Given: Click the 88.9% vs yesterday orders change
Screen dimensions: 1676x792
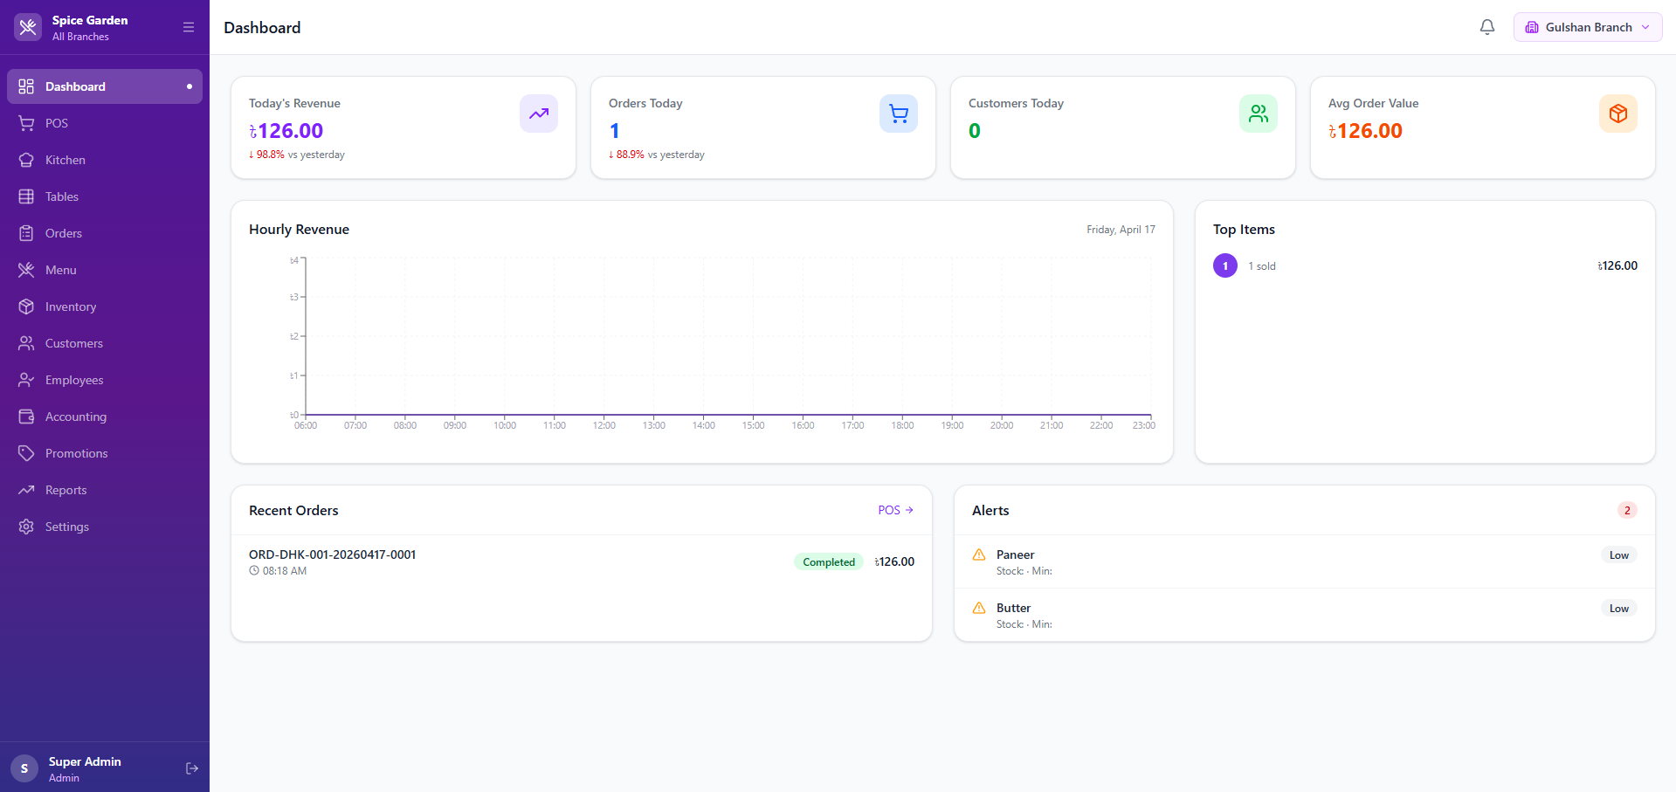Looking at the screenshot, I should click(657, 155).
